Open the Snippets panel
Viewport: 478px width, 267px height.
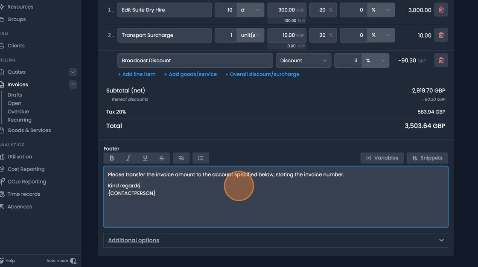click(x=427, y=158)
